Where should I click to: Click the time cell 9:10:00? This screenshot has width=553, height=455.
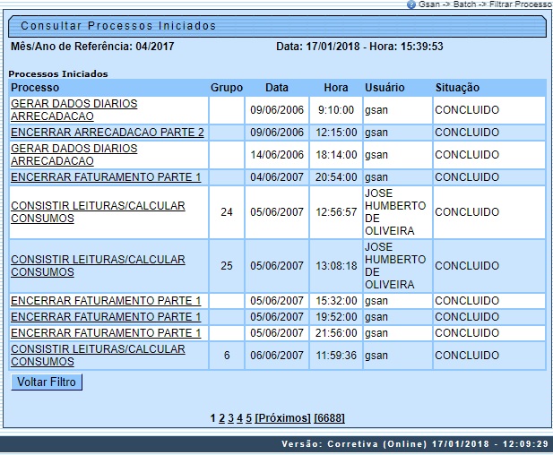[x=336, y=110]
